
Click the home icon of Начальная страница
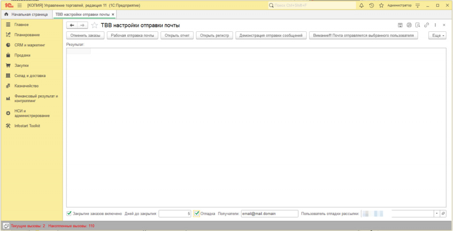[6, 14]
